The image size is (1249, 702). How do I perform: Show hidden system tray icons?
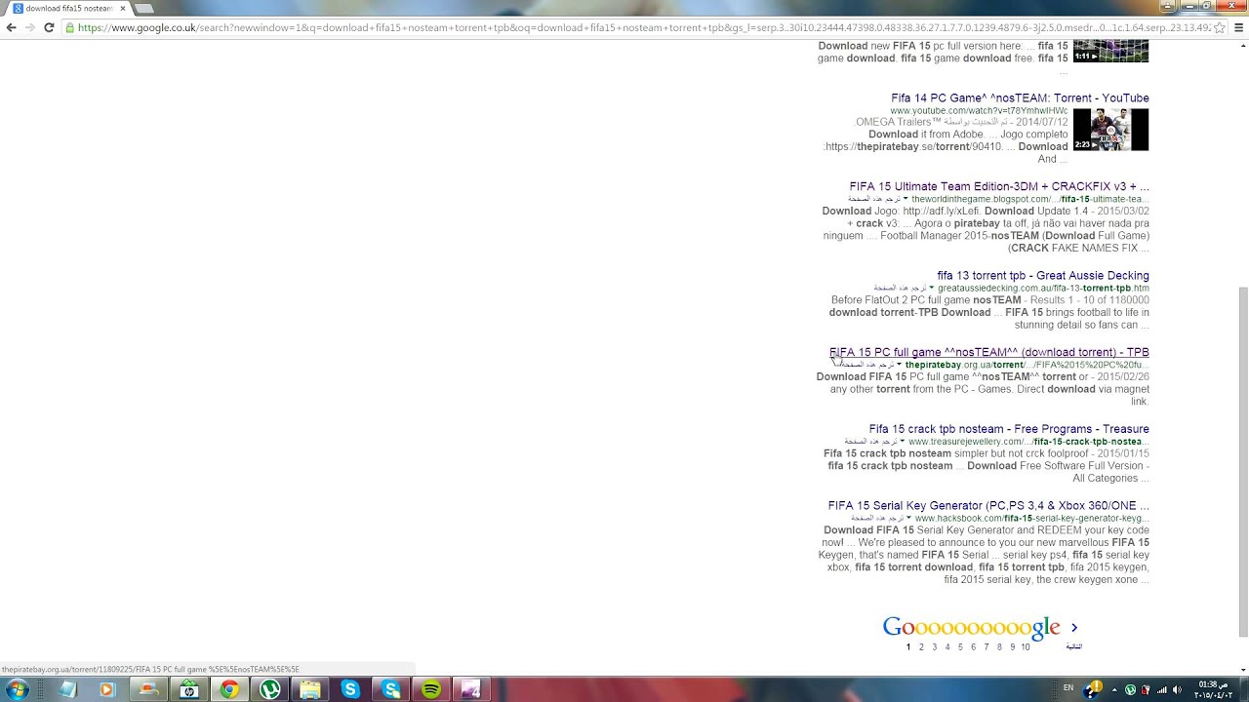pyautogui.click(x=1114, y=689)
